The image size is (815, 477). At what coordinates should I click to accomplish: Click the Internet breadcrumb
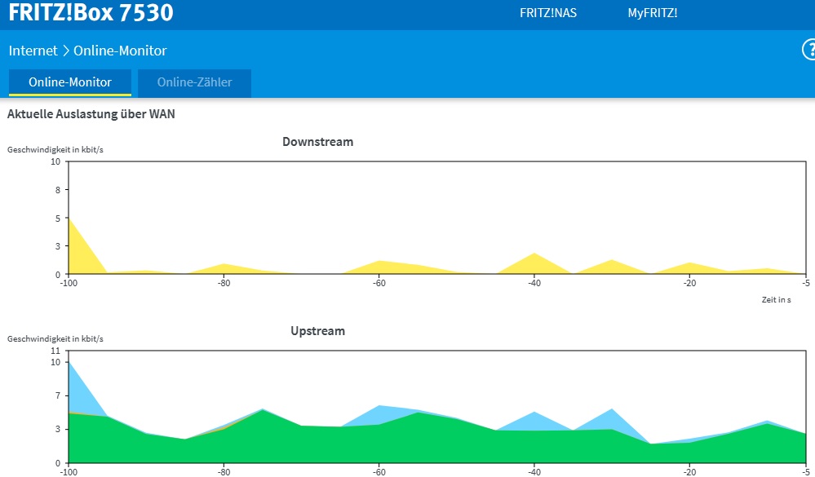33,51
